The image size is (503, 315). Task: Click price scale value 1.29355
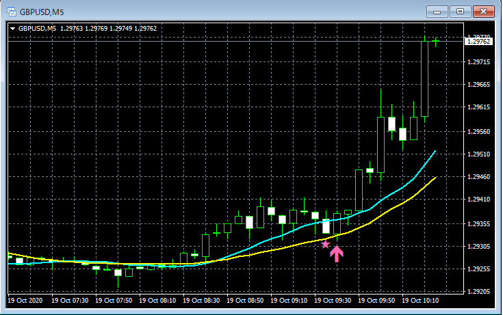[x=478, y=223]
